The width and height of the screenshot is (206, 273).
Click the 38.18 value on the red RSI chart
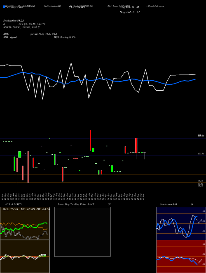[200, 261]
